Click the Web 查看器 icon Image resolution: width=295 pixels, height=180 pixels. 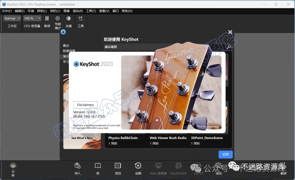158,166
